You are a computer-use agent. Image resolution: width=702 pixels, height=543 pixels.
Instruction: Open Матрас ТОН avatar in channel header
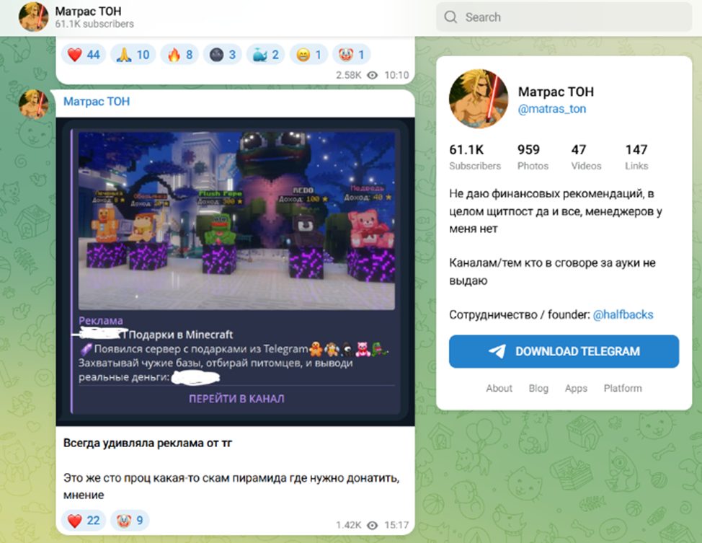[33, 17]
